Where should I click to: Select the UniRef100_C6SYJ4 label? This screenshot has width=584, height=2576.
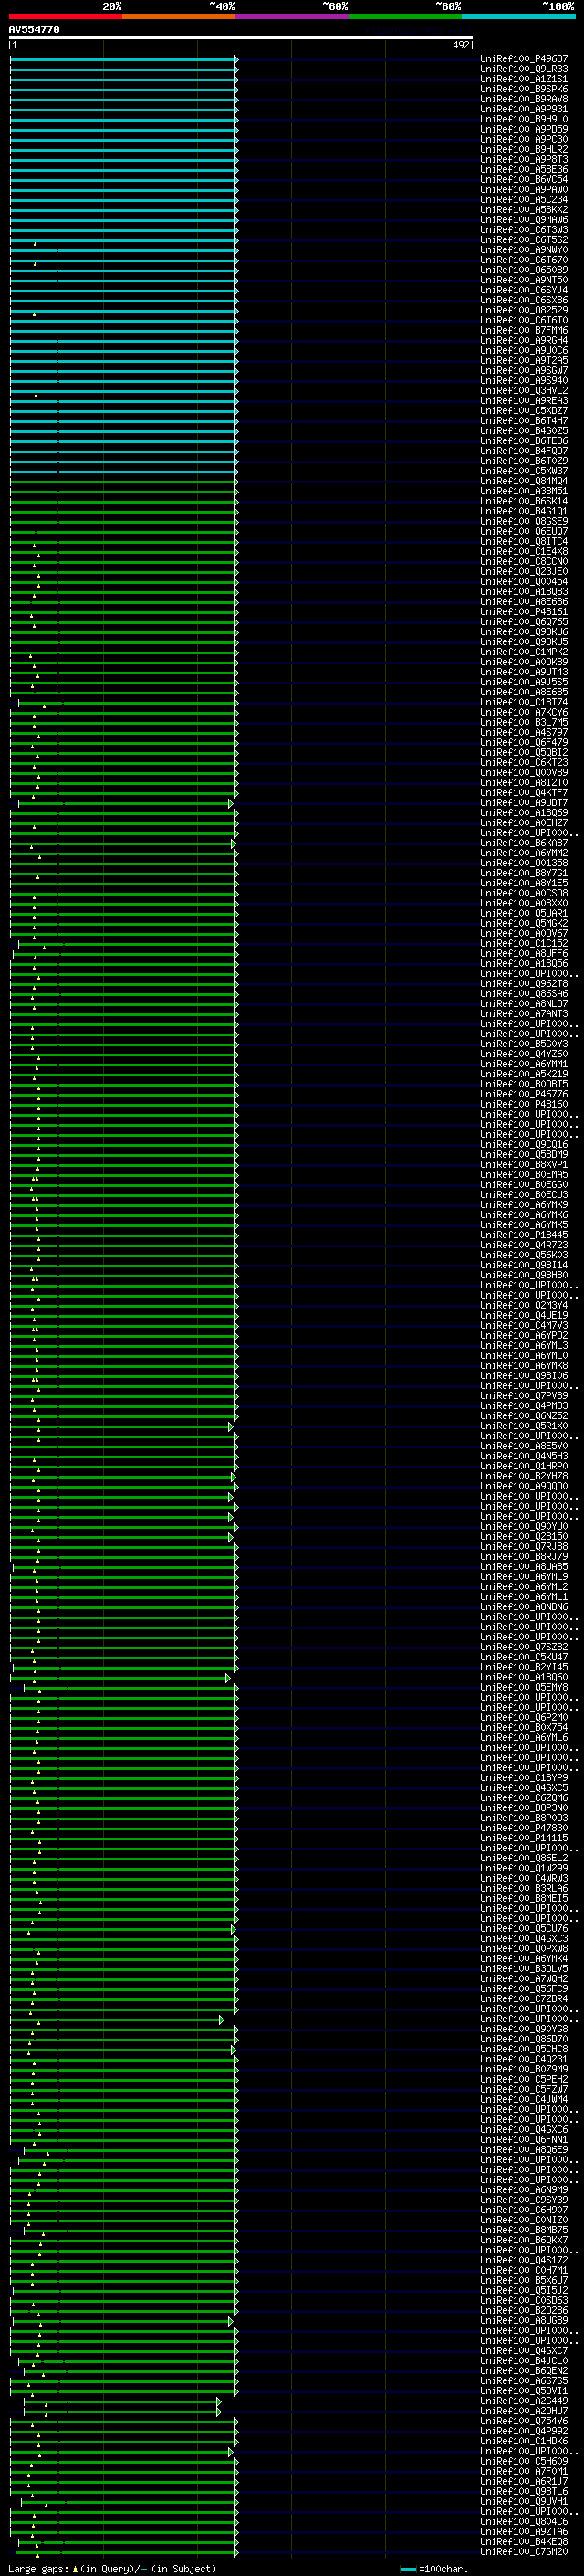click(x=524, y=290)
